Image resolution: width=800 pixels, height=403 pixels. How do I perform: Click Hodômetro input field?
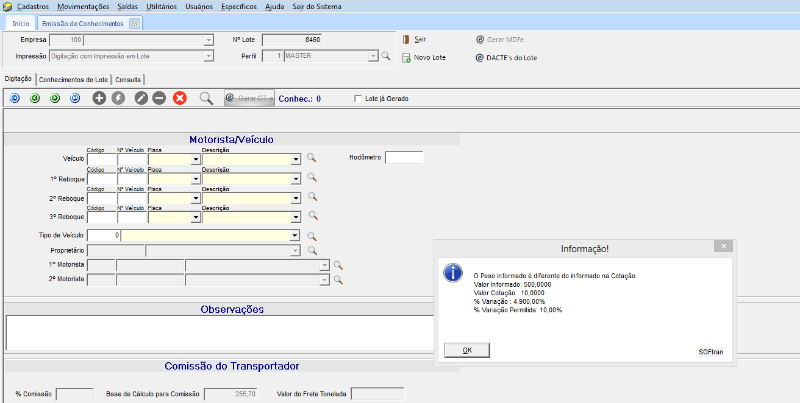404,158
